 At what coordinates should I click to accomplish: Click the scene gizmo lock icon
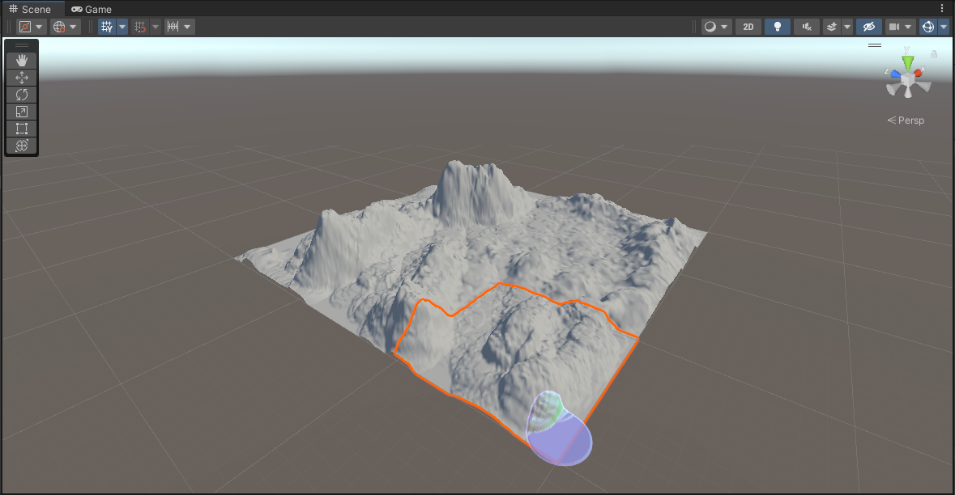[934, 54]
